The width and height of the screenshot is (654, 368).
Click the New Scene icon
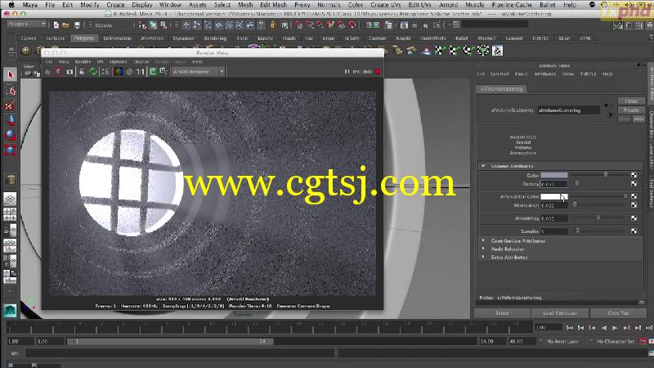pos(56,25)
